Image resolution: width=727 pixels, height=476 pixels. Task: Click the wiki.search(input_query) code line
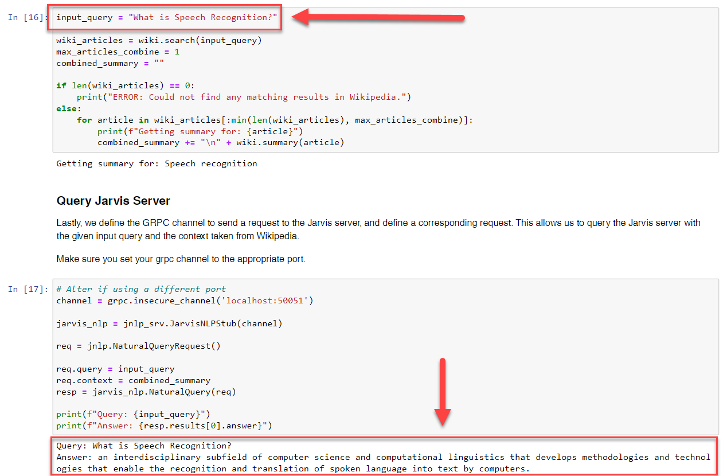click(x=159, y=40)
